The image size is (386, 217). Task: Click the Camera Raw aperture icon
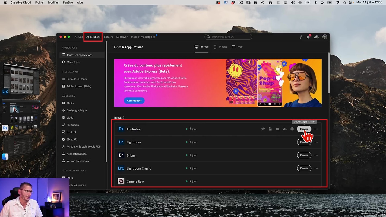coord(121,181)
